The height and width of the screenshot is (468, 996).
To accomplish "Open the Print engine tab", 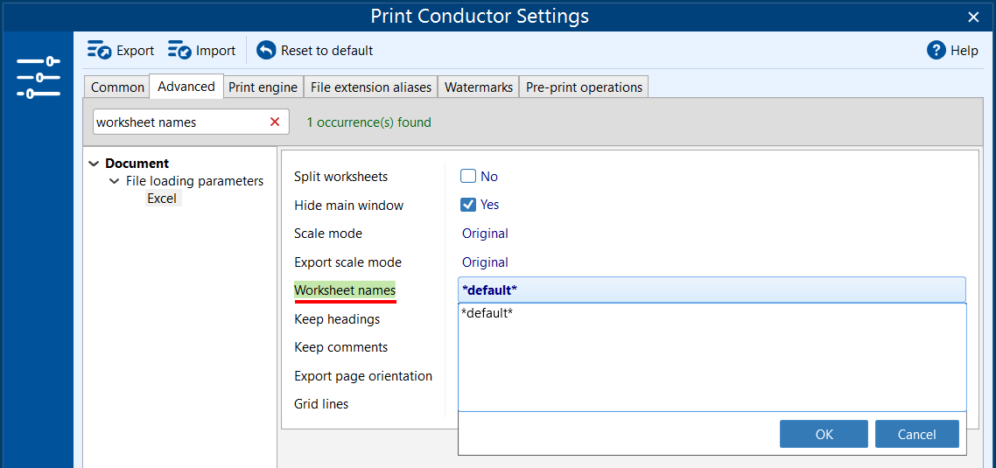I will [x=263, y=87].
